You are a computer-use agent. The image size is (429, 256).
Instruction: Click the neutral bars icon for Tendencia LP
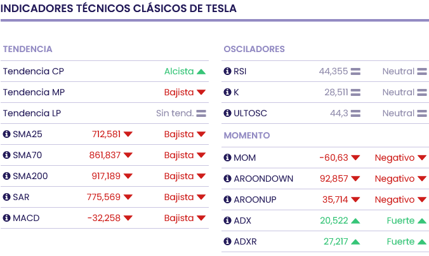coord(201,114)
